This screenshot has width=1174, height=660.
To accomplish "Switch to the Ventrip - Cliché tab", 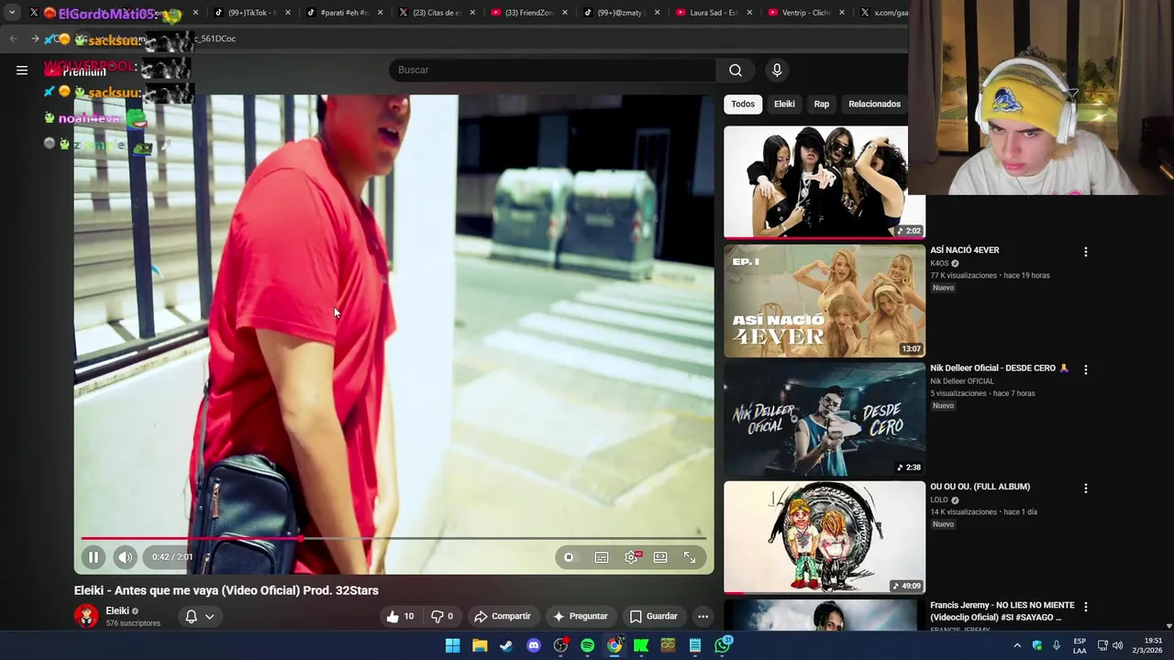I will pyautogui.click(x=806, y=13).
